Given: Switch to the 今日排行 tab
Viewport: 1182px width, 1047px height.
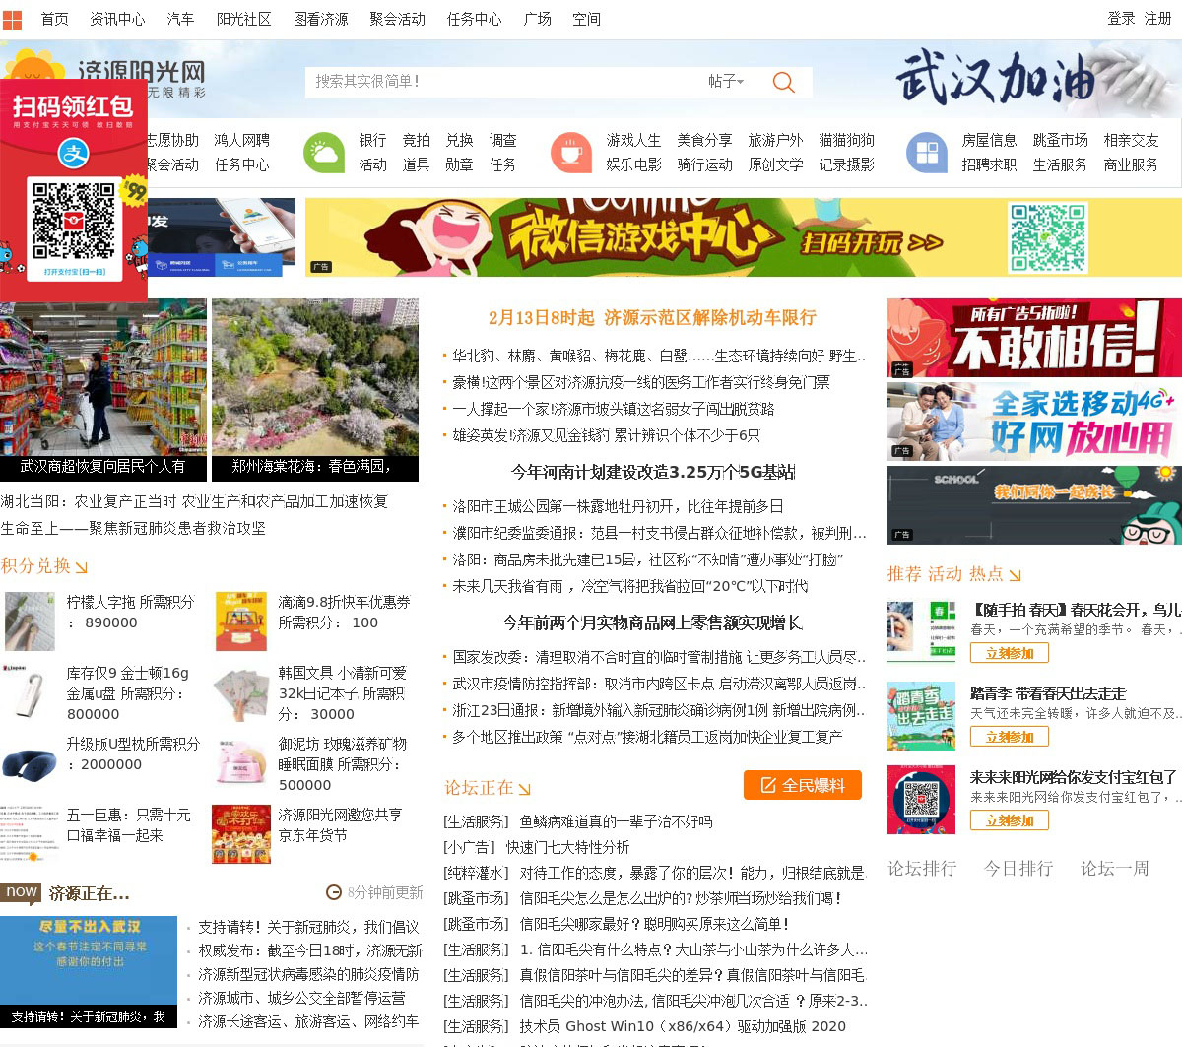Looking at the screenshot, I should coord(1018,868).
